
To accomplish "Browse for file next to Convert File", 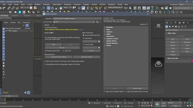I will pyautogui.click(x=99, y=41).
